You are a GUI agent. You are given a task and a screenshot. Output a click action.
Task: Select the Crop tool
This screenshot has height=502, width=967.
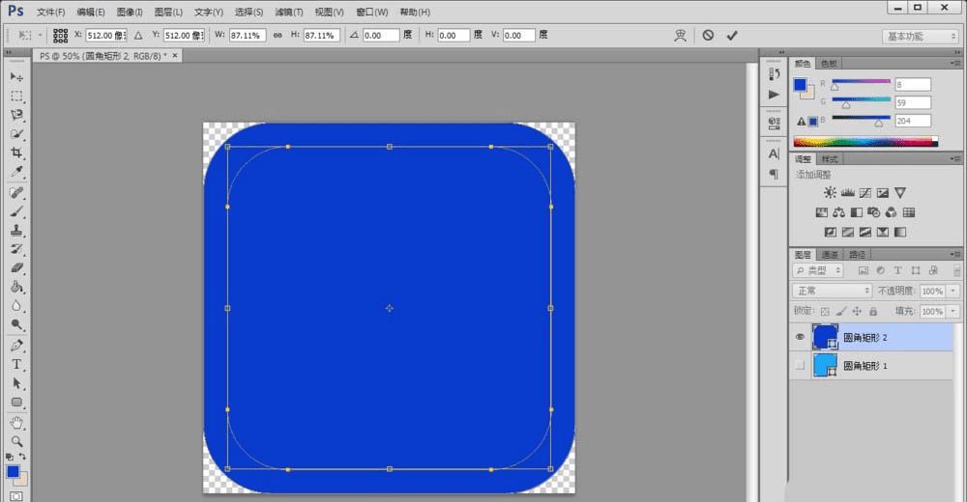coord(16,153)
